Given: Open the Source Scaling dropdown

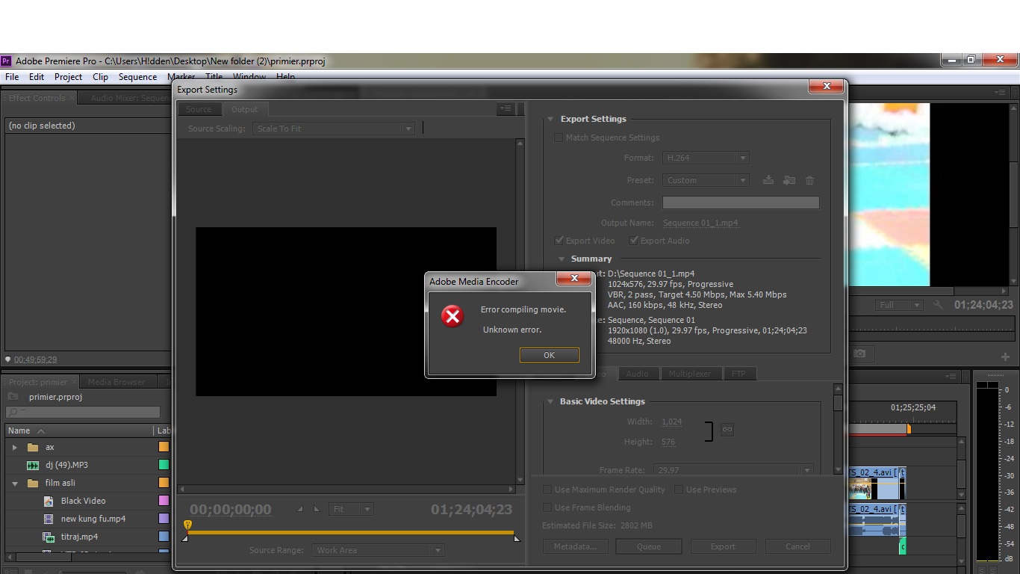Looking at the screenshot, I should [333, 129].
